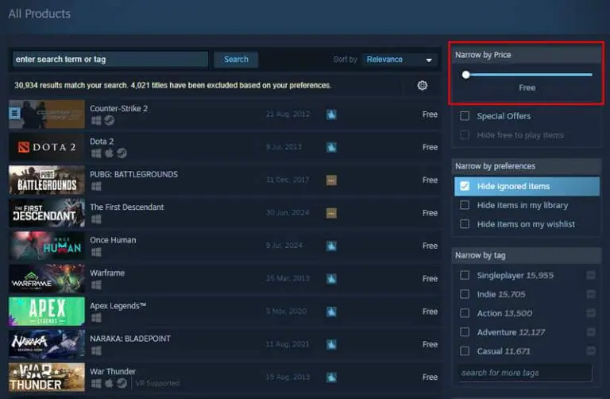Click the positive review icon for Warframe
The height and width of the screenshot is (399, 610).
coord(331,279)
